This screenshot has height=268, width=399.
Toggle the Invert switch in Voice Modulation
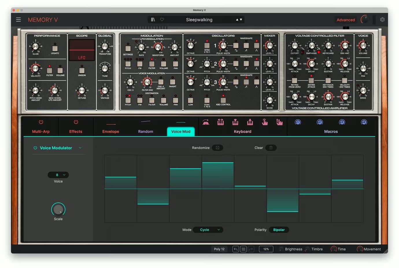[x=173, y=82]
